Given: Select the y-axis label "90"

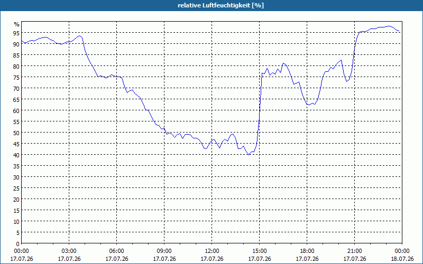Looking at the screenshot, I should pyautogui.click(x=16, y=44).
